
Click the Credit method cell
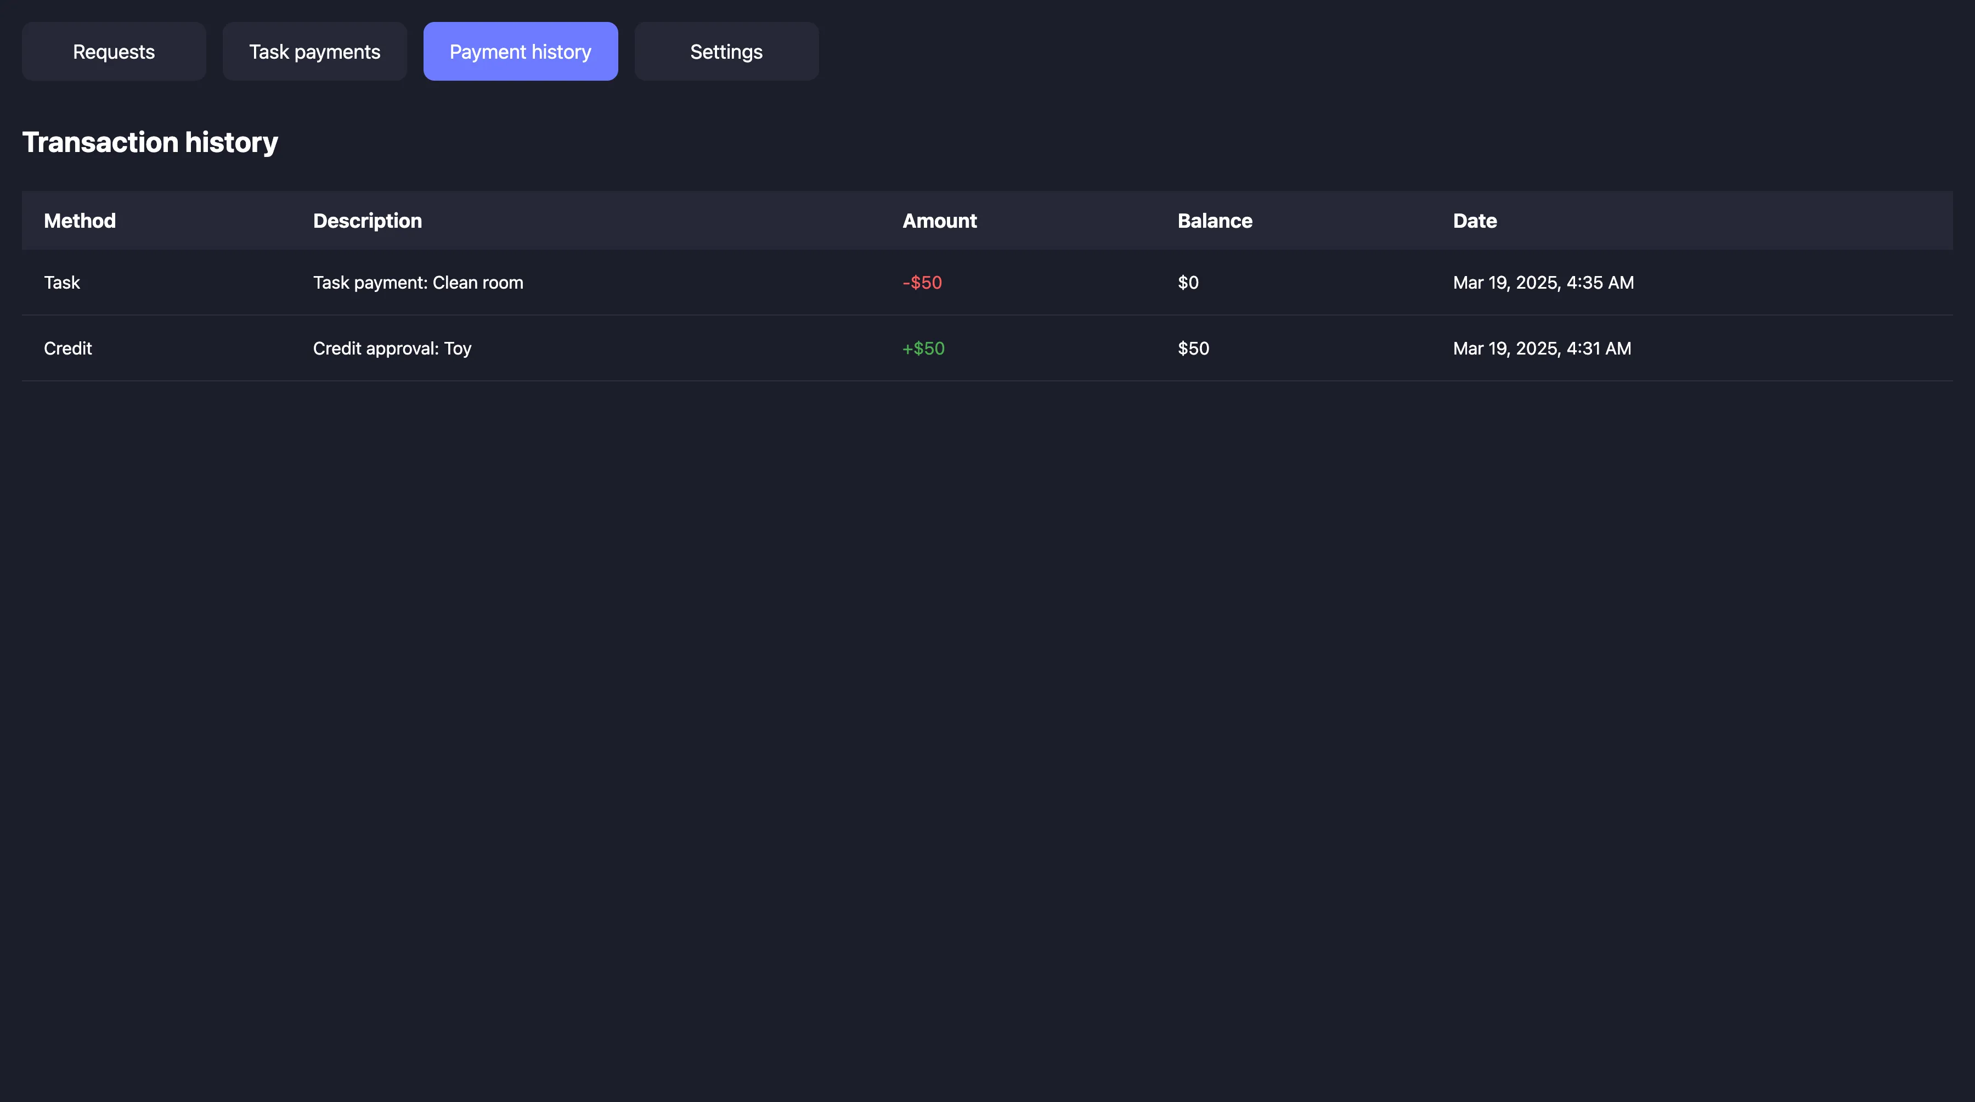point(67,348)
